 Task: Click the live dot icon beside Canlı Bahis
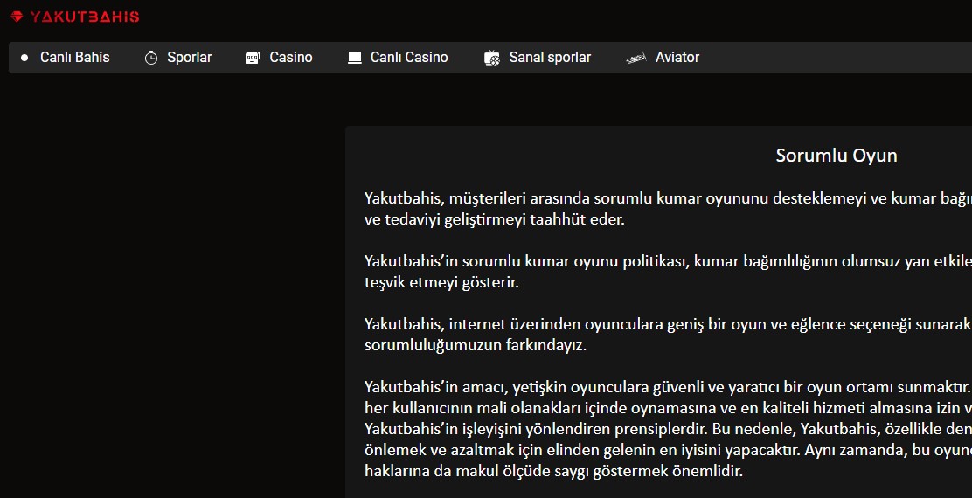click(x=24, y=58)
